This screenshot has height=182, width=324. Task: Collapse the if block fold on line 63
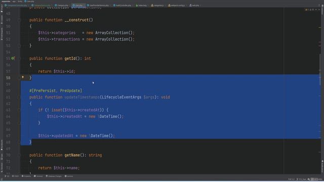point(19,110)
